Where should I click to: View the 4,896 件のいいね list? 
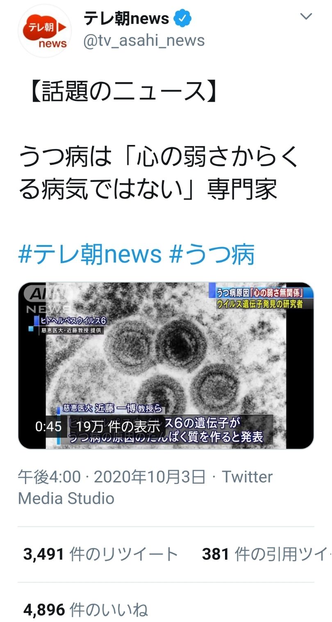pyautogui.click(x=85, y=610)
